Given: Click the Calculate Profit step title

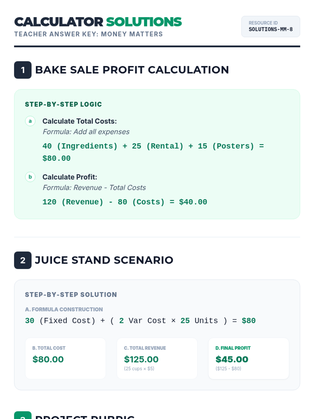Looking at the screenshot, I should coord(70,177).
